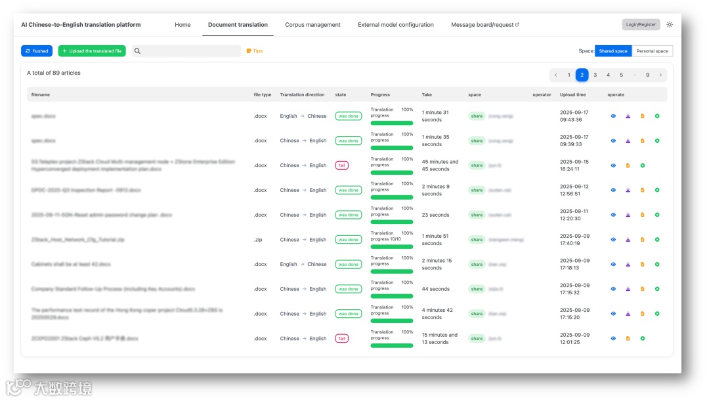Preview the file uploaded 2025-09-09 17:15:32
The height and width of the screenshot is (401, 709).
coord(613,289)
